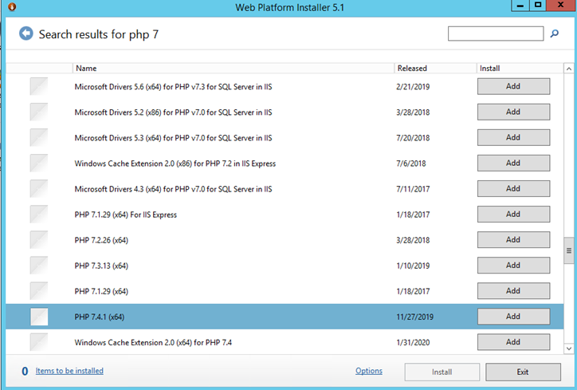Click into the search text box
This screenshot has height=390, width=577.
pos(495,33)
